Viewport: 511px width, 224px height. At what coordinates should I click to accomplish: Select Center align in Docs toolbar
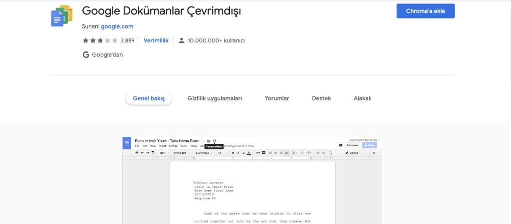(x=275, y=153)
